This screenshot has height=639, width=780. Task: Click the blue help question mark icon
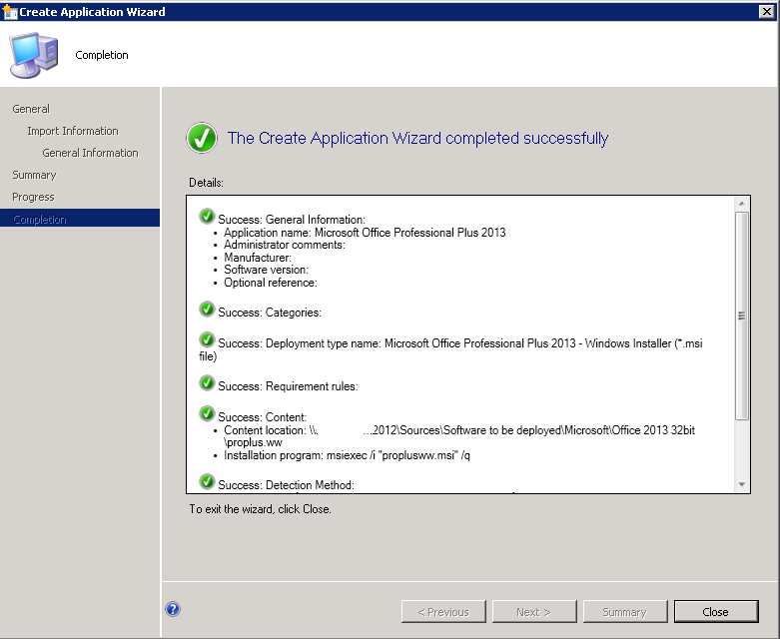point(173,609)
